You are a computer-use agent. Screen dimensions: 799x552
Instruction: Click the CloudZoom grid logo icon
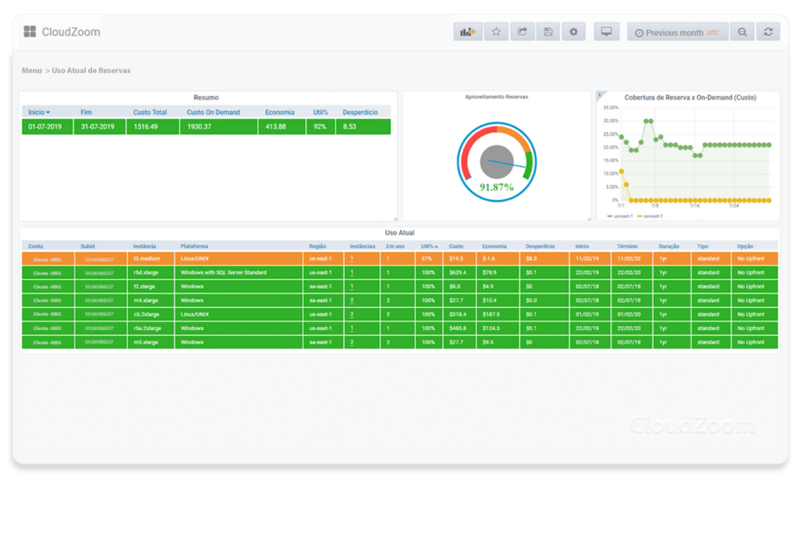pyautogui.click(x=30, y=31)
